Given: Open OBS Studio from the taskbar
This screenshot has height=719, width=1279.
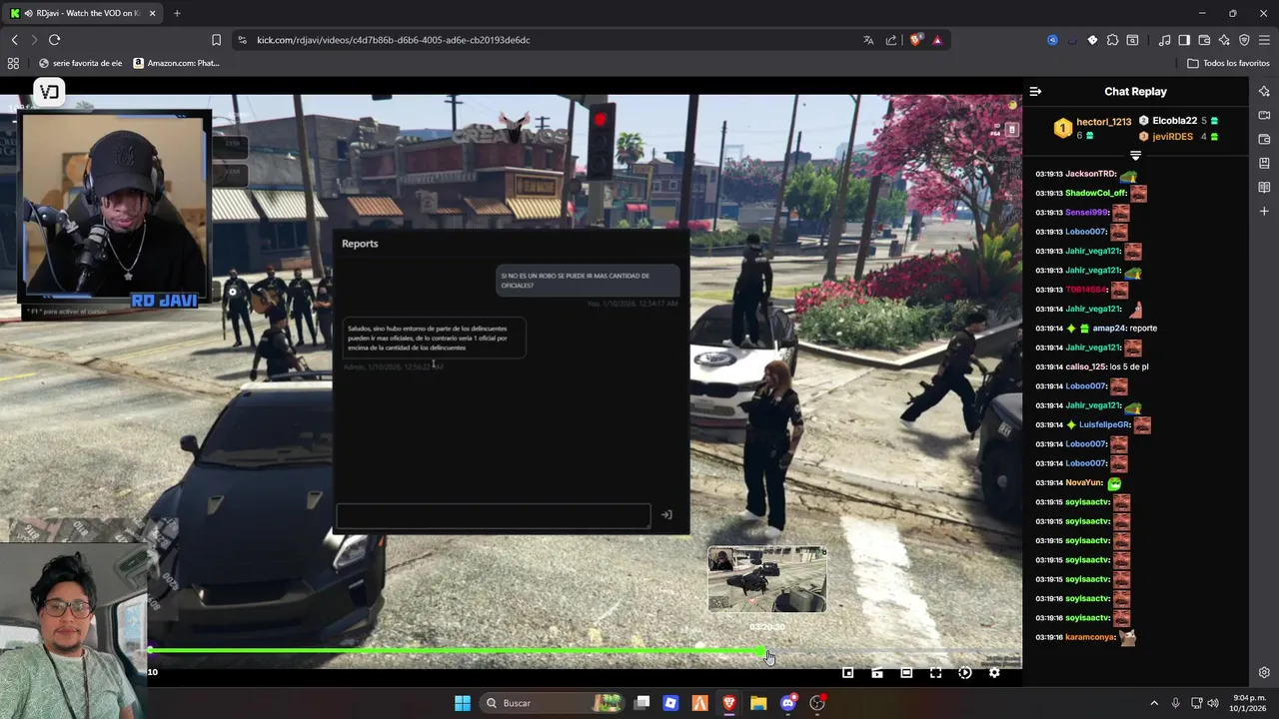Looking at the screenshot, I should 817,703.
